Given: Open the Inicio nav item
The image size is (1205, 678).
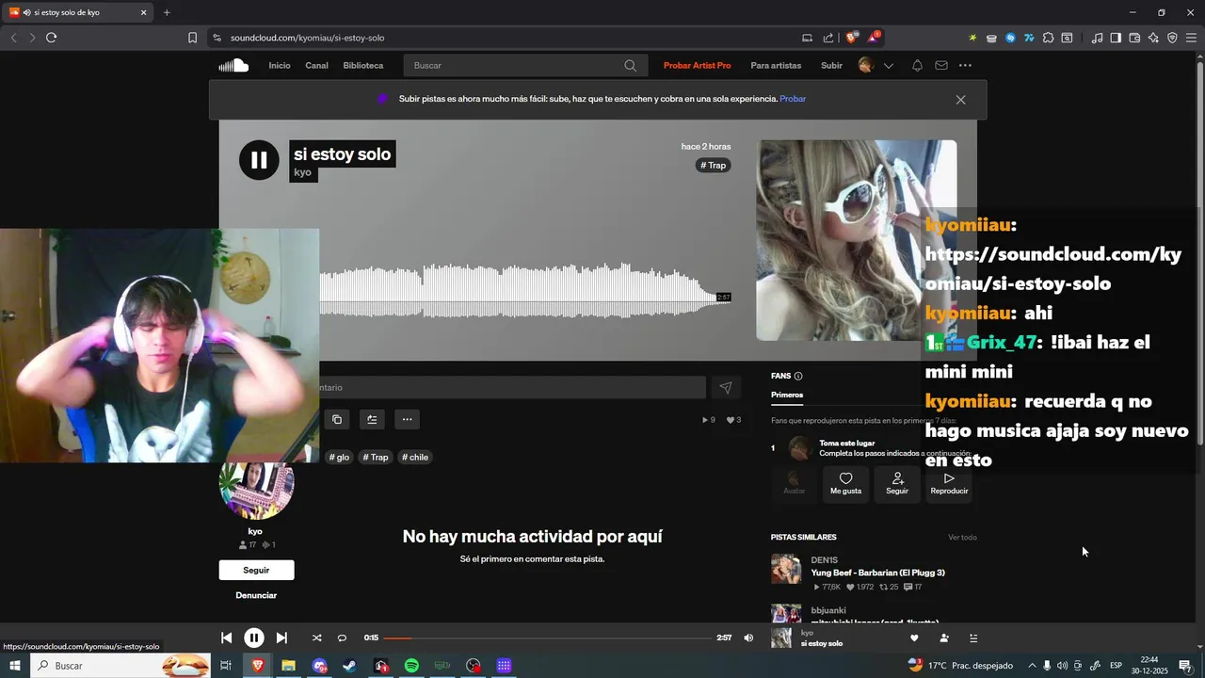Looking at the screenshot, I should click(x=280, y=66).
